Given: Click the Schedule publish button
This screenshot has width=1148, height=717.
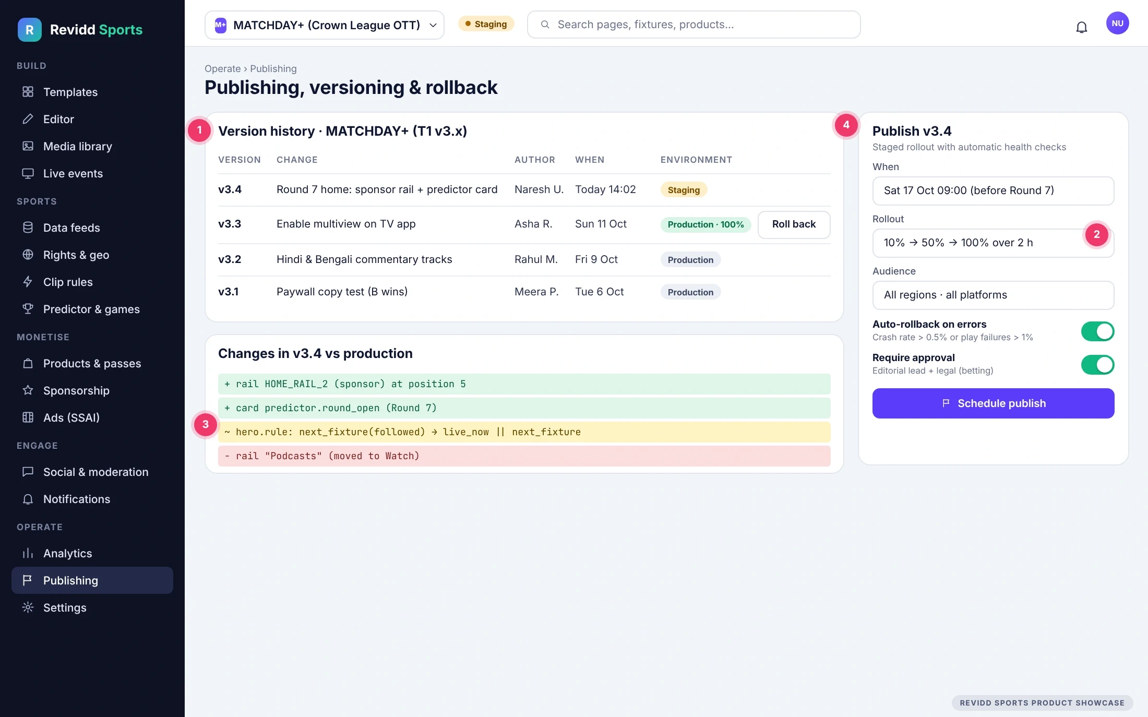Looking at the screenshot, I should (x=993, y=403).
